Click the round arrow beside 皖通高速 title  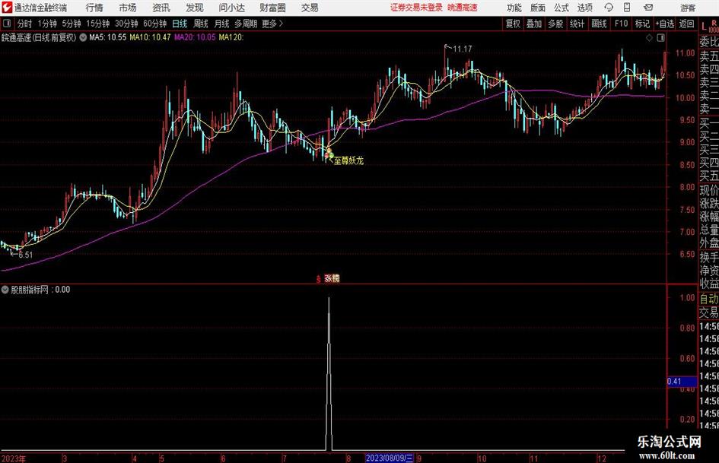pyautogui.click(x=83, y=37)
